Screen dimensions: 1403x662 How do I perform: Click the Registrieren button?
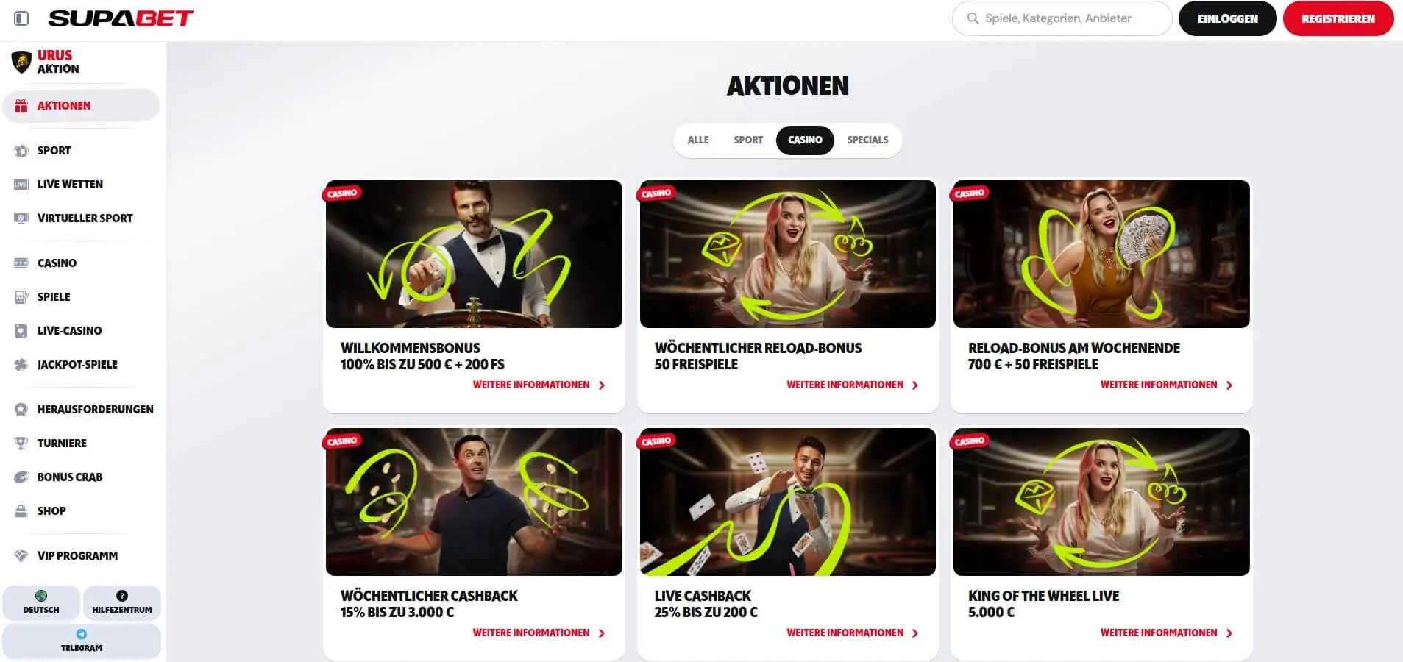(1338, 18)
